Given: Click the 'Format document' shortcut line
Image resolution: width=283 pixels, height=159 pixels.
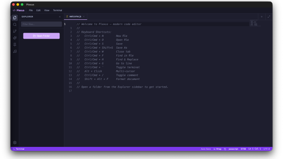Looking at the screenshot, I should (108, 79).
